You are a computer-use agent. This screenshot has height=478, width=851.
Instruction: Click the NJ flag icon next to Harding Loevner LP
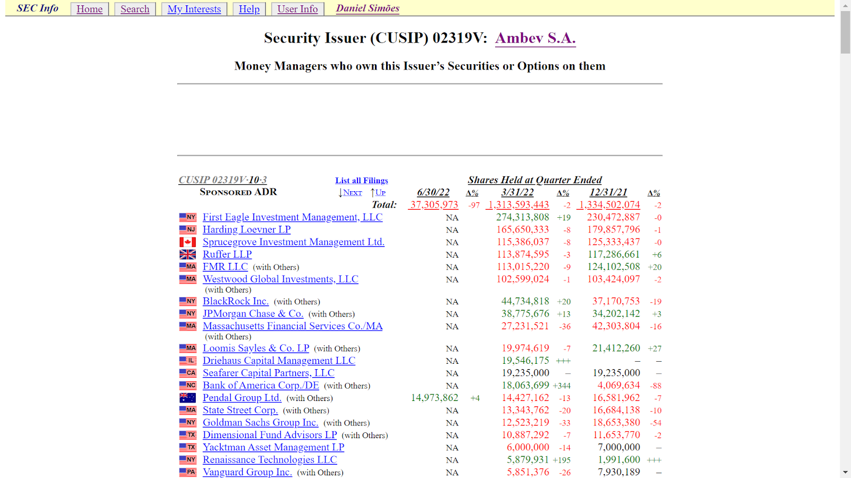(188, 229)
